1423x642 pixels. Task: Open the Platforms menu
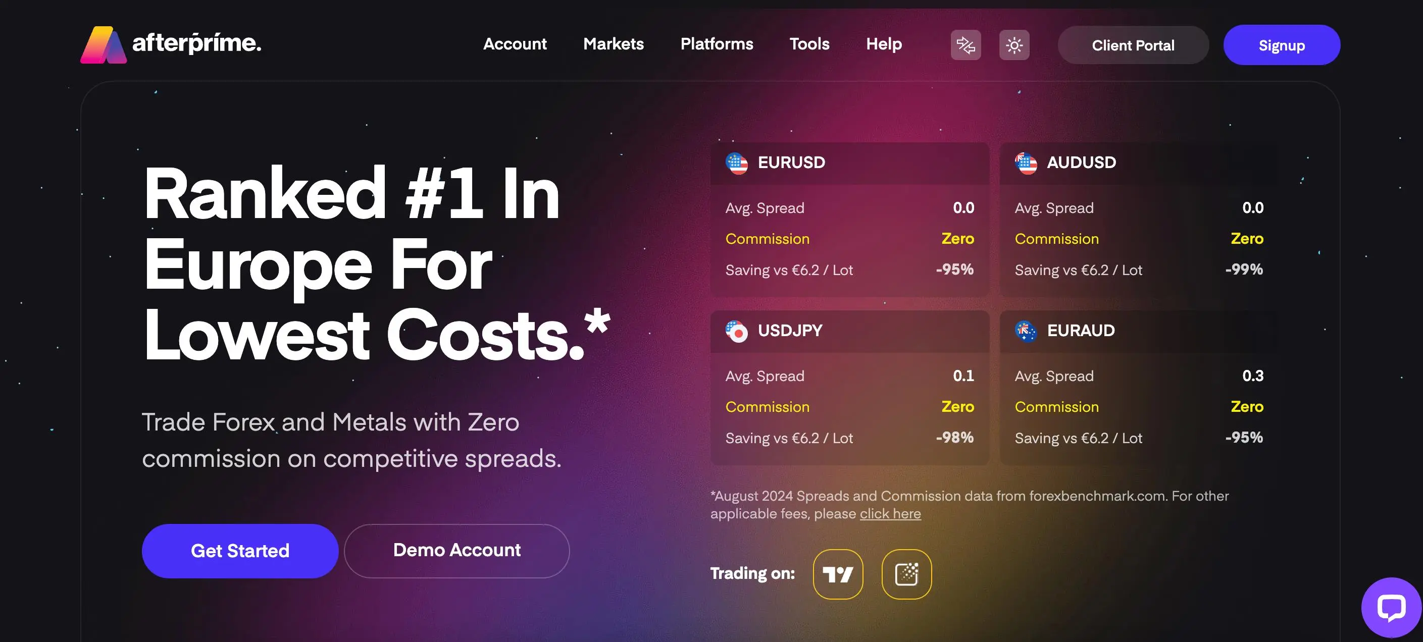(x=717, y=44)
